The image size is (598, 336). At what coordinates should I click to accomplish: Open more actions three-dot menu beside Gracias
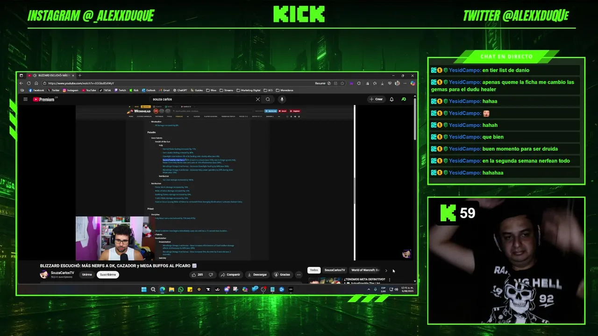[299, 274]
